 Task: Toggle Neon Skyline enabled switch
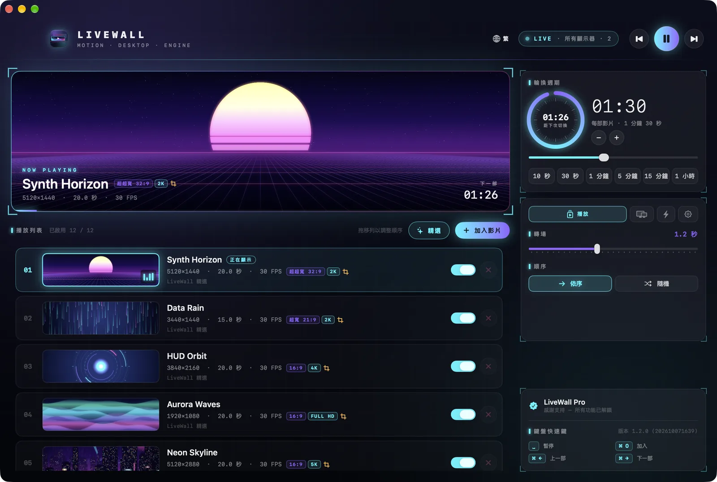coord(463,463)
